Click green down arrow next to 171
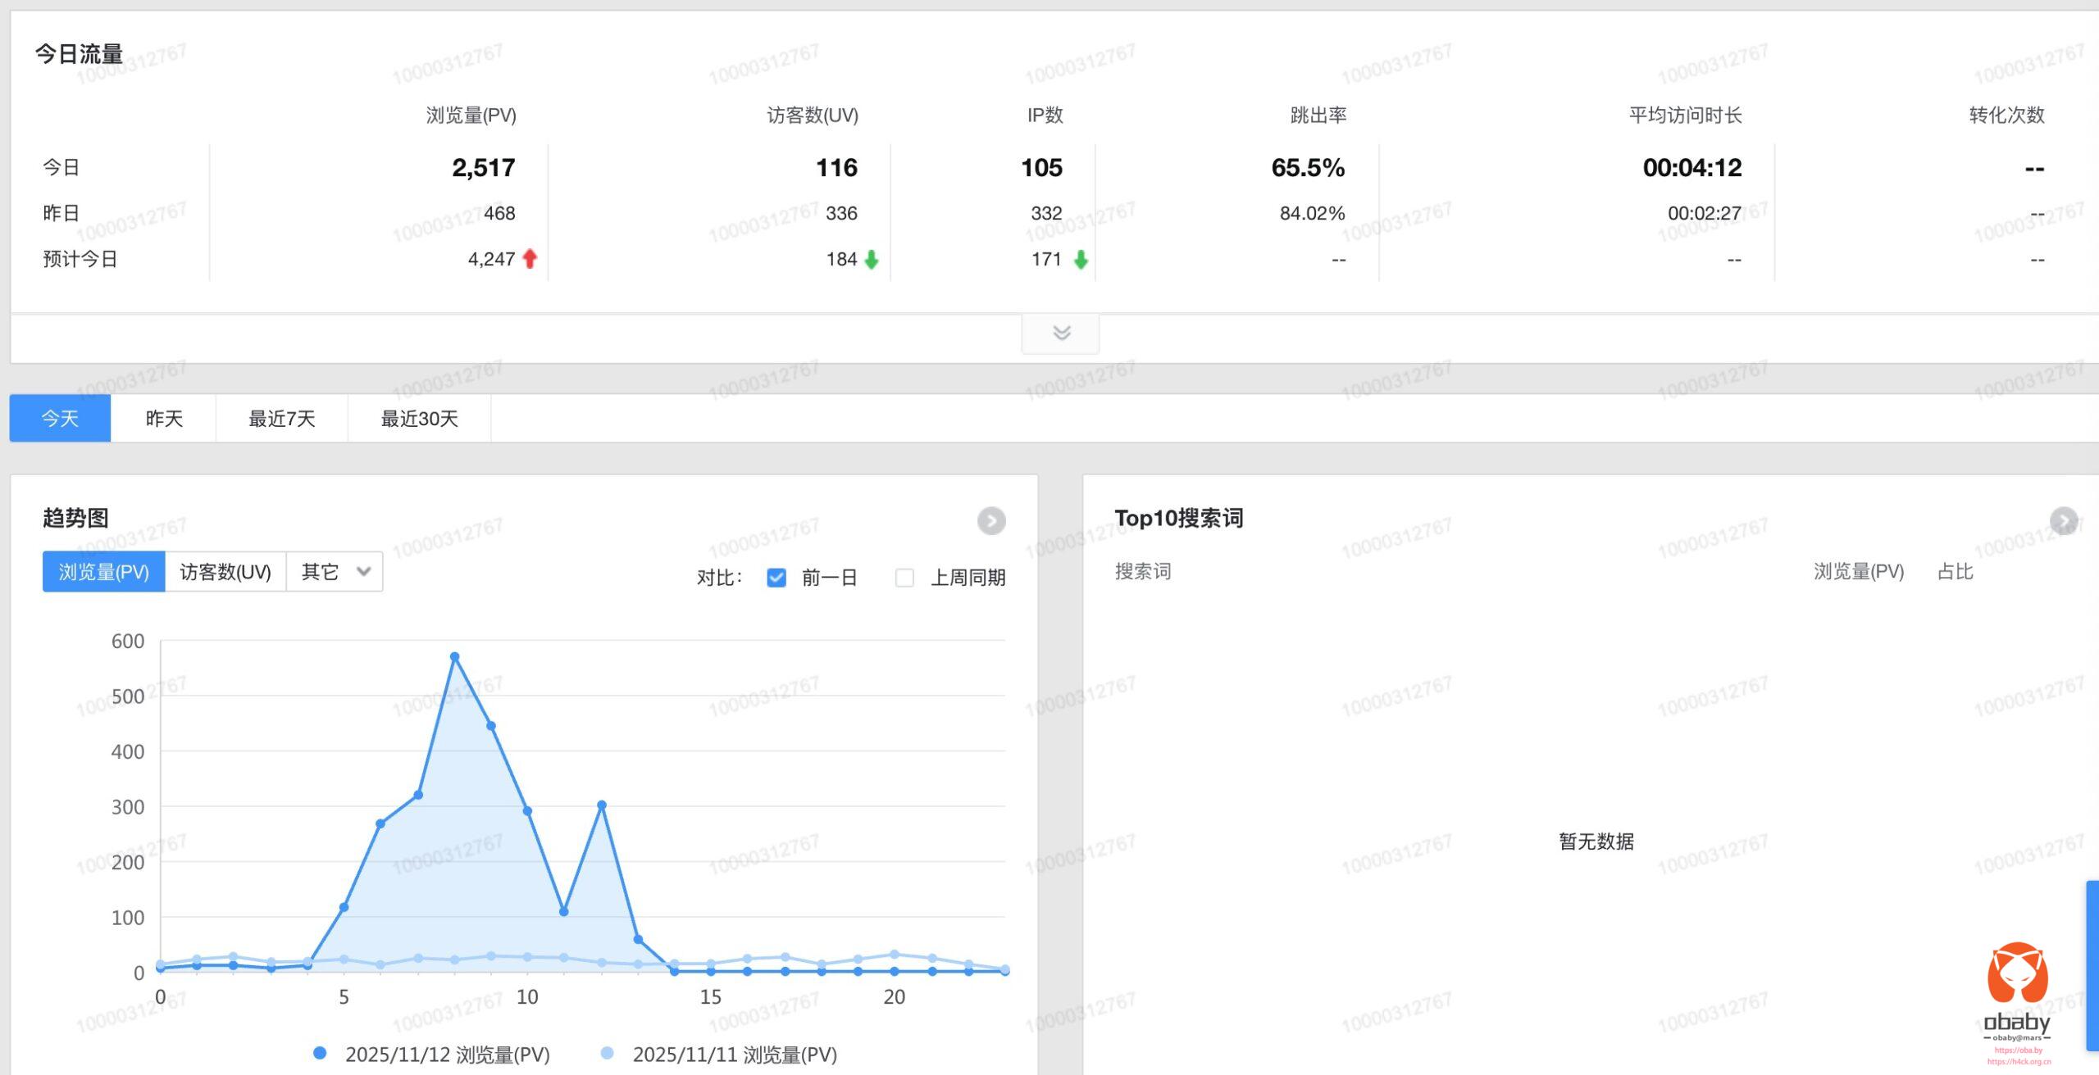2099x1075 pixels. point(1081,260)
